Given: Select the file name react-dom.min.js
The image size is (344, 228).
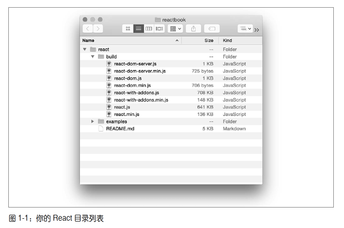Looking at the screenshot, I should 132,85.
